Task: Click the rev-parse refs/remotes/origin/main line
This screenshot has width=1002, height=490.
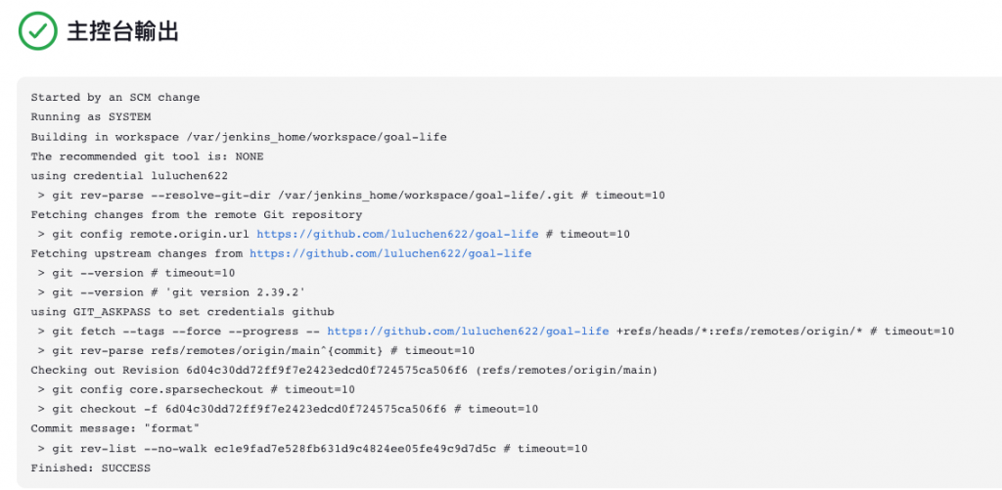Action: click(x=255, y=351)
